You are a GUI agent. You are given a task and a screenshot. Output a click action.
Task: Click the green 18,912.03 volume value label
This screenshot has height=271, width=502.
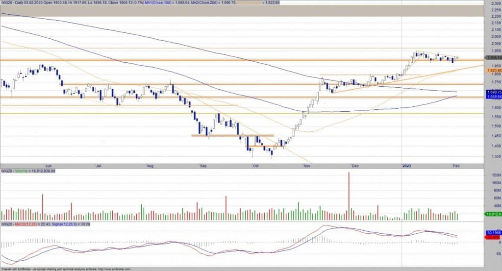point(492,214)
